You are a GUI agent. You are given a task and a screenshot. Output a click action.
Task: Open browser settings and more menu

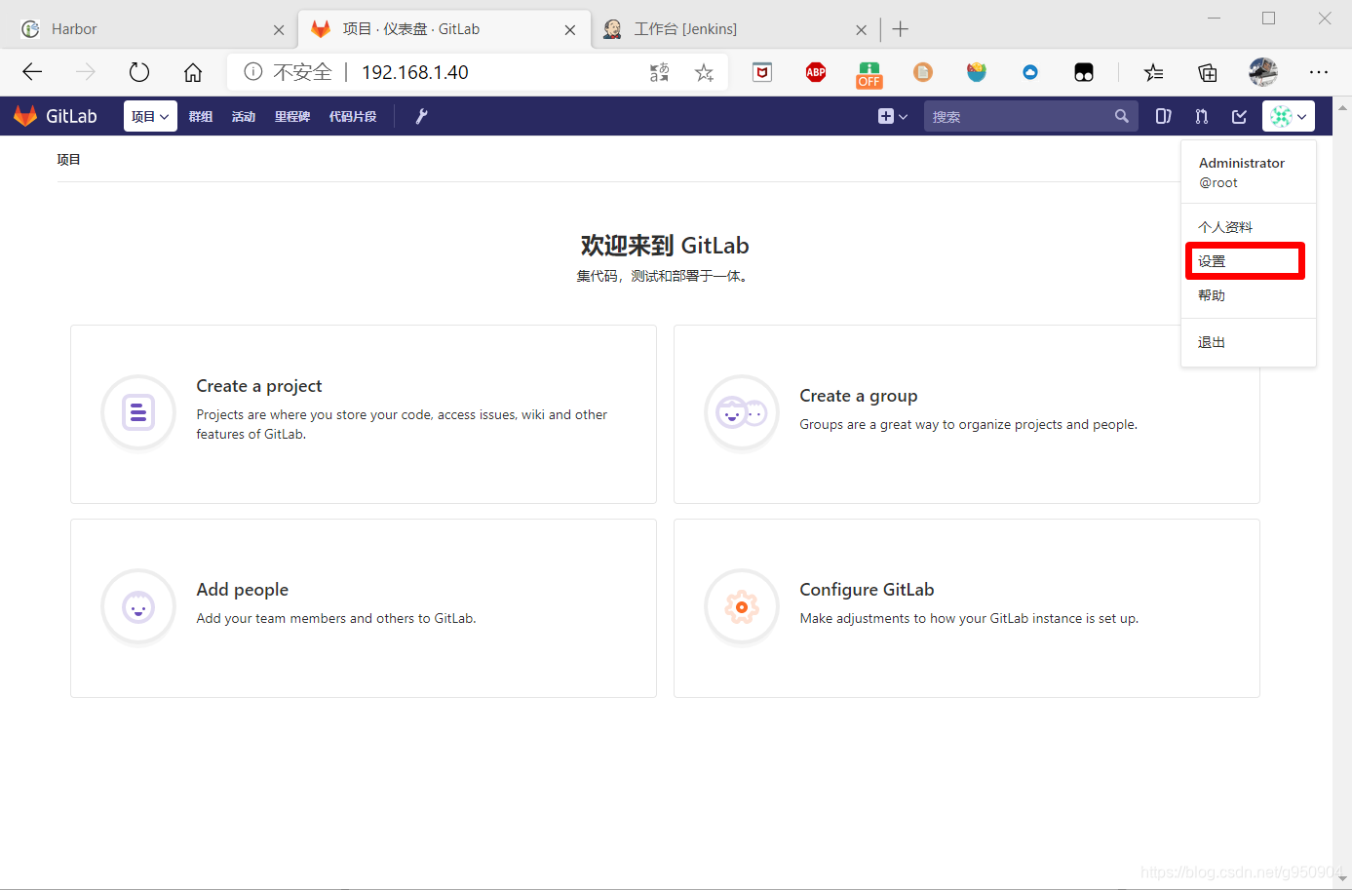click(1319, 72)
